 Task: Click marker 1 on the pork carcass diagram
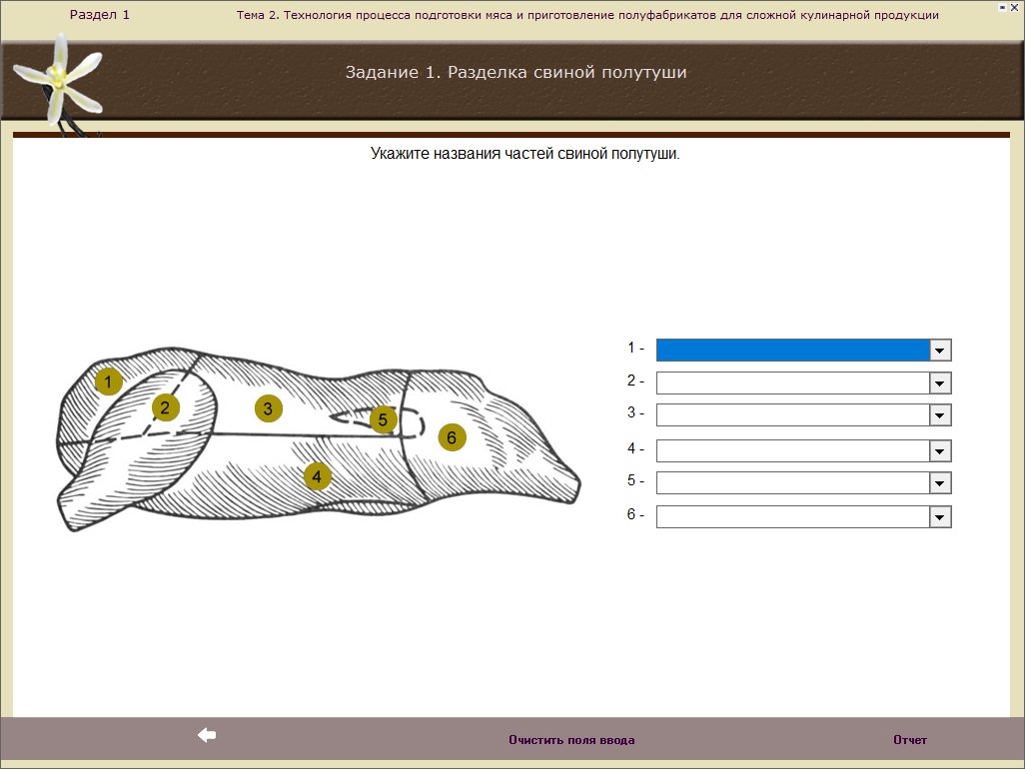[109, 382]
